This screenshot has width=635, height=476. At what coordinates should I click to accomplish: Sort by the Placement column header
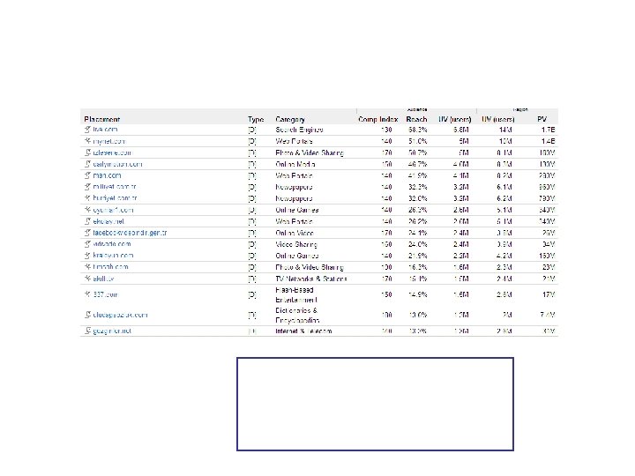pyautogui.click(x=101, y=119)
